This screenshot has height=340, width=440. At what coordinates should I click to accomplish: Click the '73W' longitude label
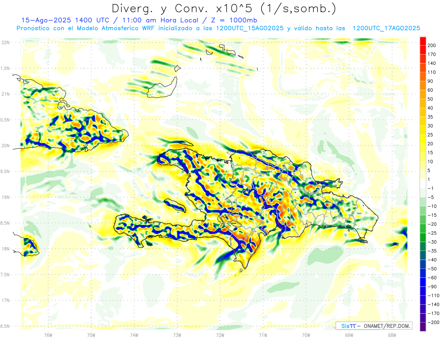pyautogui.click(x=177, y=335)
